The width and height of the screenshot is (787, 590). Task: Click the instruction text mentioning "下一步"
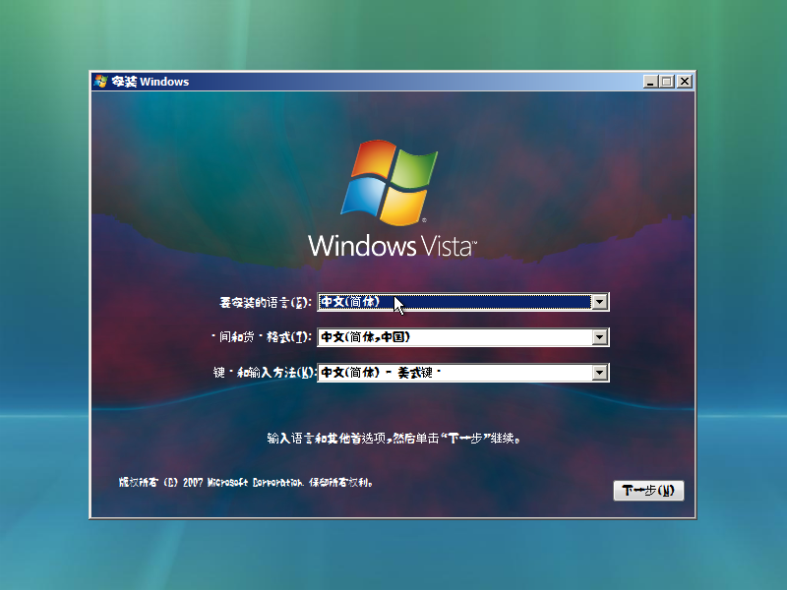click(x=393, y=438)
